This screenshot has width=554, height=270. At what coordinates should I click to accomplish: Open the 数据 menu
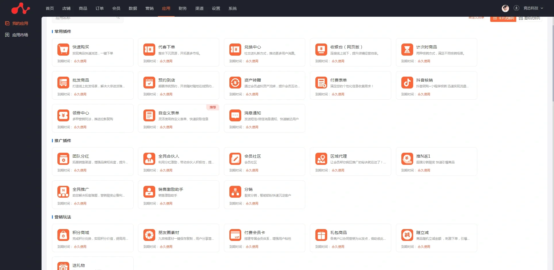[133, 8]
